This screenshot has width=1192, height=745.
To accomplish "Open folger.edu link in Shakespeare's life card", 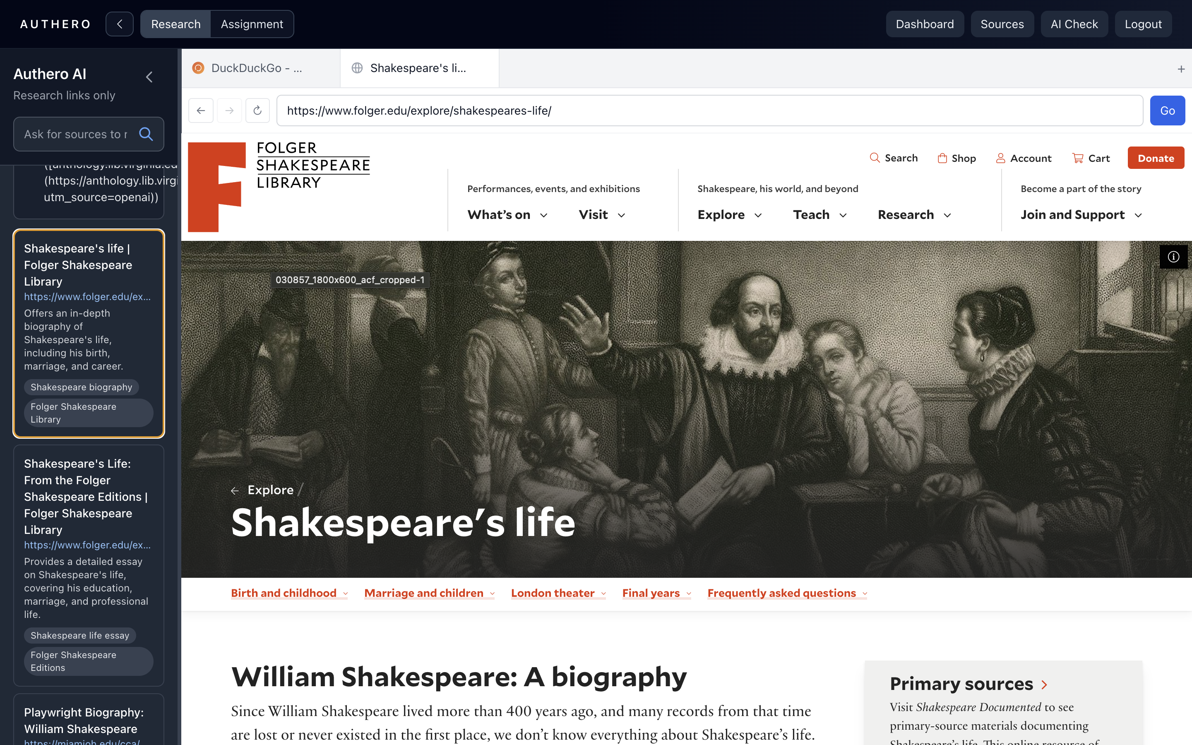I will point(87,297).
